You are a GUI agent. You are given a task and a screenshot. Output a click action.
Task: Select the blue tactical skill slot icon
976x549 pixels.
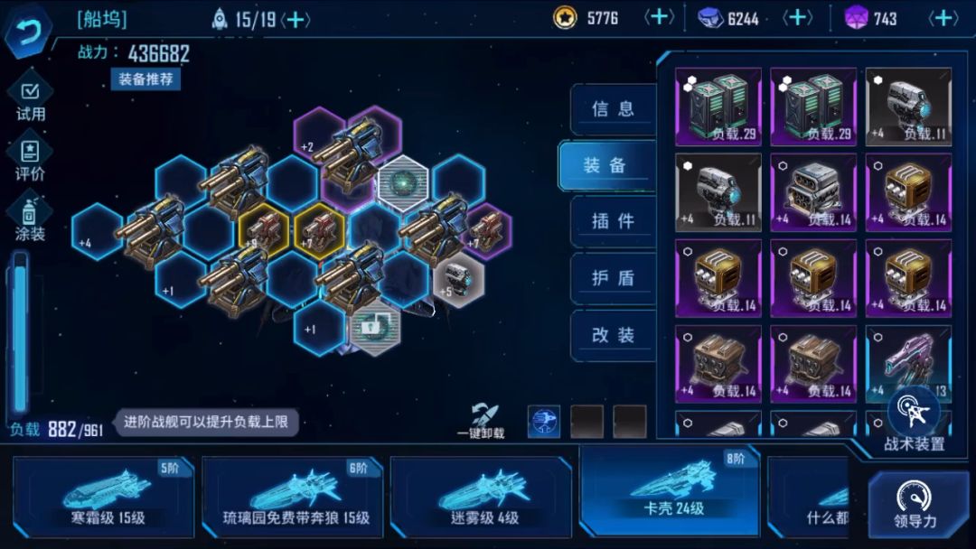click(x=543, y=422)
